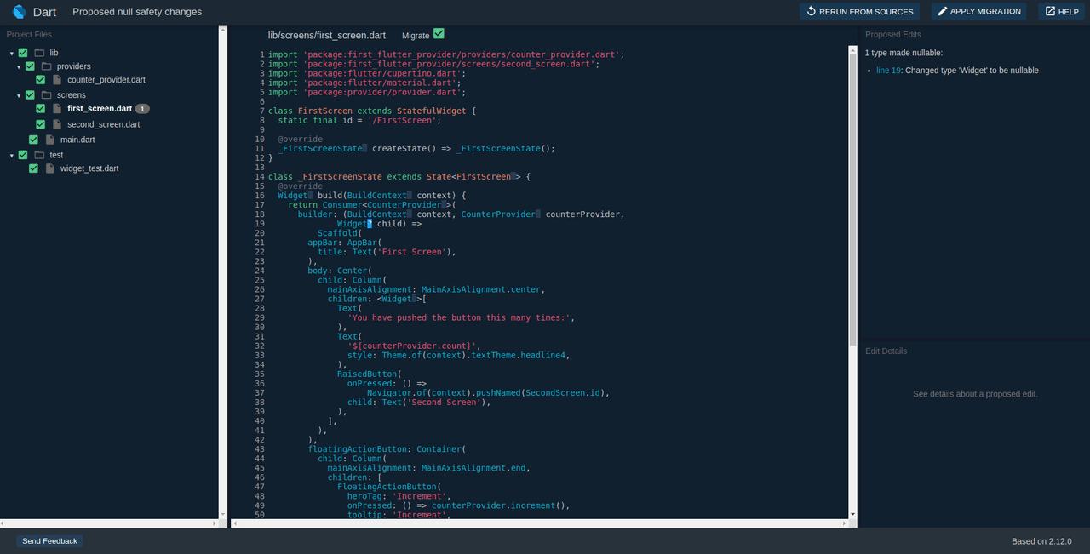Click the counter_provider.dart file icon
This screenshot has height=554, width=1090.
[57, 80]
